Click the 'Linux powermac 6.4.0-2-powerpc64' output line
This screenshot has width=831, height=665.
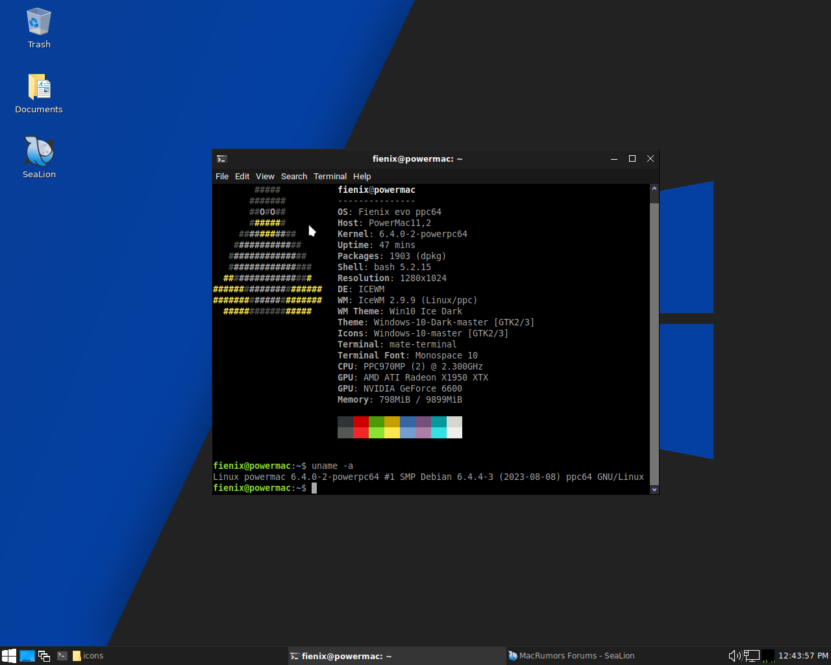(428, 477)
